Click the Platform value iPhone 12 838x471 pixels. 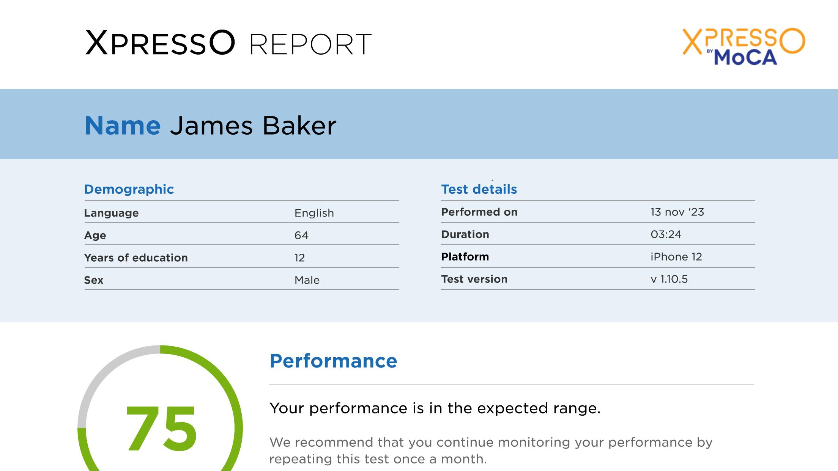tap(676, 256)
